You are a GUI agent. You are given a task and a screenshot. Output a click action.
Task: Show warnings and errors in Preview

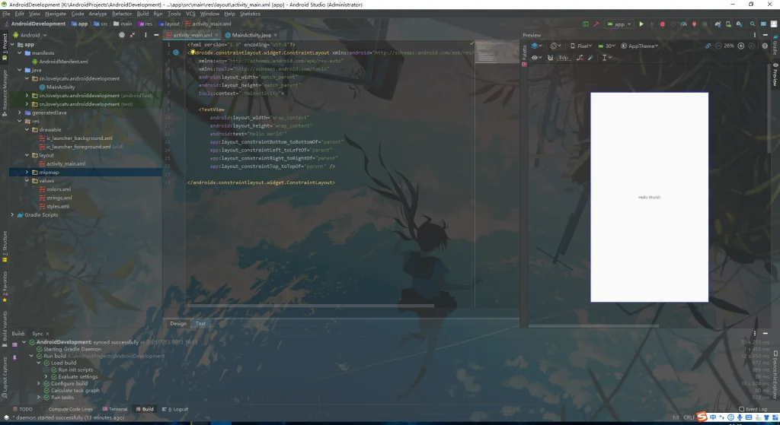coord(765,46)
